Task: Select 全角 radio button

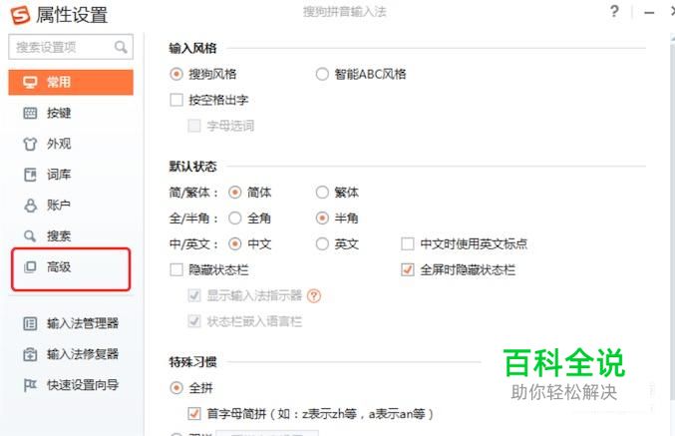Action: click(x=235, y=218)
